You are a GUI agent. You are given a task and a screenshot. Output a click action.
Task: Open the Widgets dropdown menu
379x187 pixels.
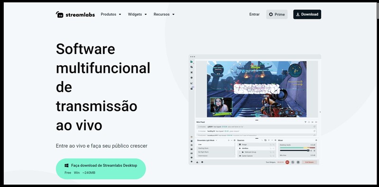[137, 15]
